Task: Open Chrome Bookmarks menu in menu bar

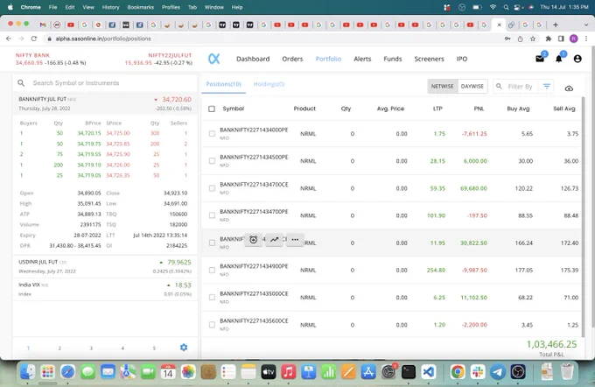Action: click(140, 7)
